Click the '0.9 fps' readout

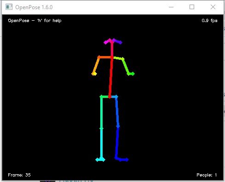209,21
